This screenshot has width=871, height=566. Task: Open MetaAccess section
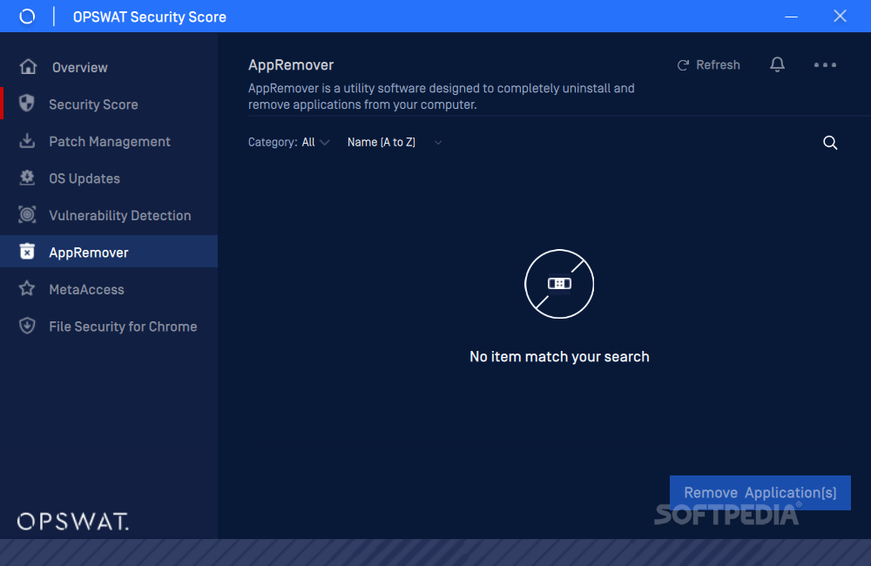click(109, 289)
